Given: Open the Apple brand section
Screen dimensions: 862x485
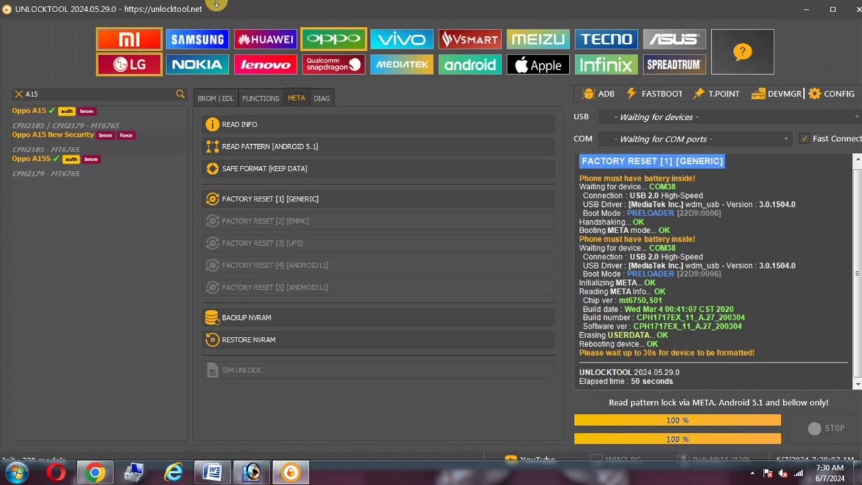Looking at the screenshot, I should point(537,65).
